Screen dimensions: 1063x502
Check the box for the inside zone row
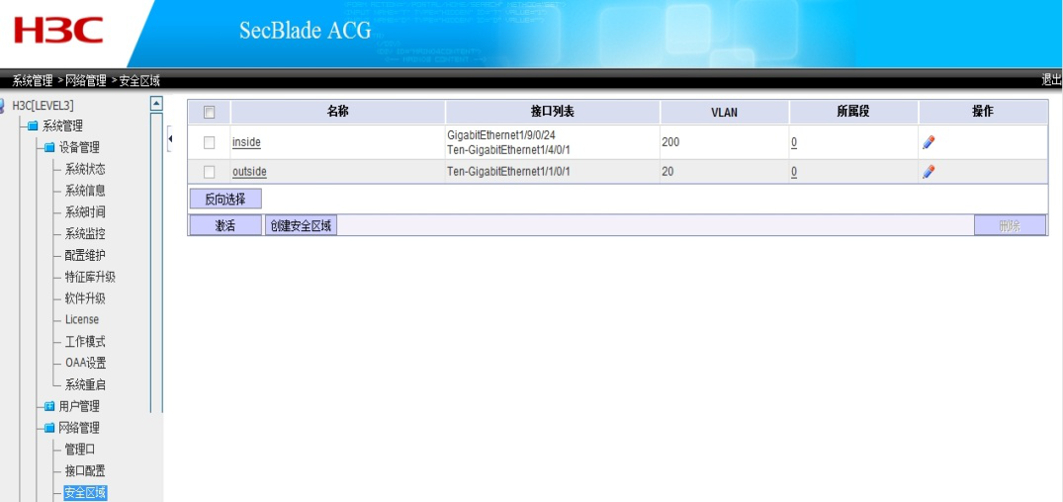pos(209,142)
